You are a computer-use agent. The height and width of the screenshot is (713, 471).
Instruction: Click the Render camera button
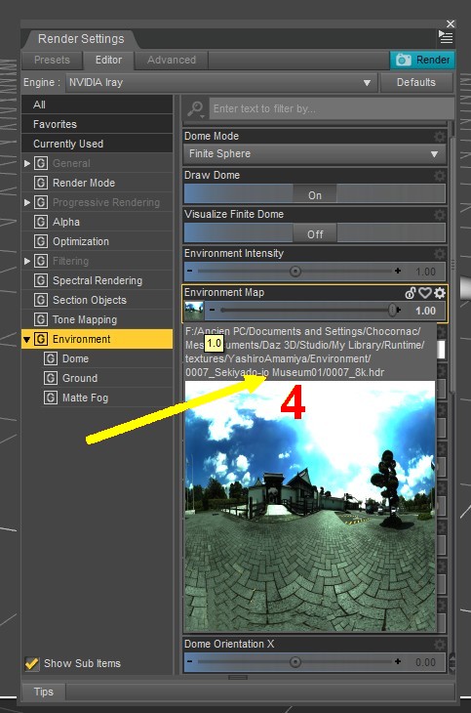[422, 60]
